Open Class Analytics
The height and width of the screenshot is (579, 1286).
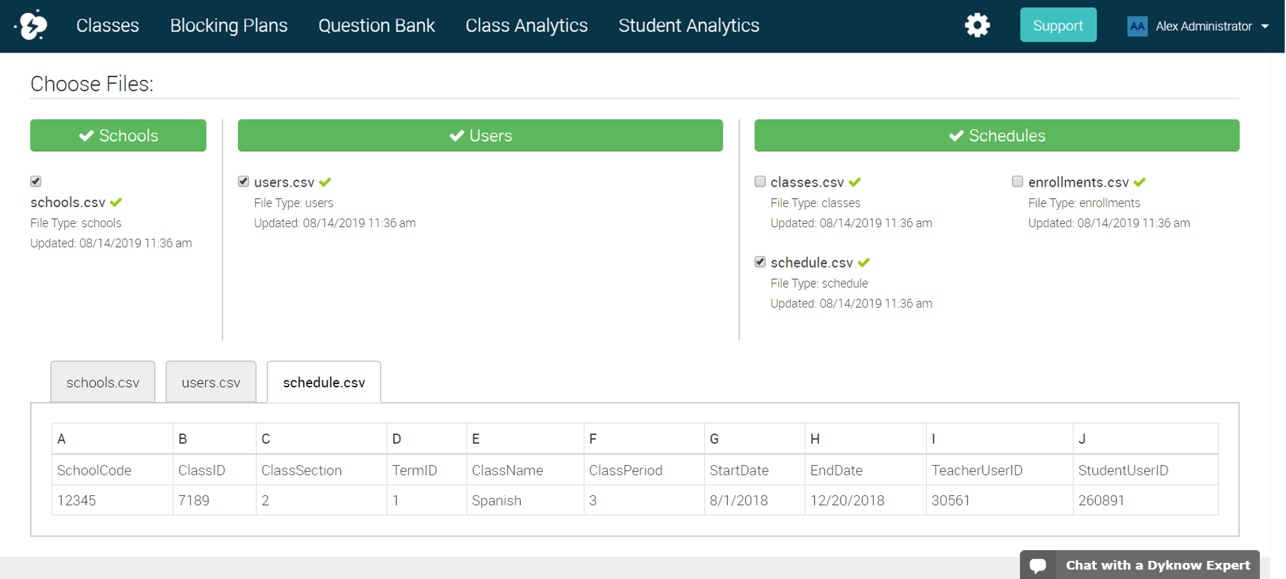527,26
